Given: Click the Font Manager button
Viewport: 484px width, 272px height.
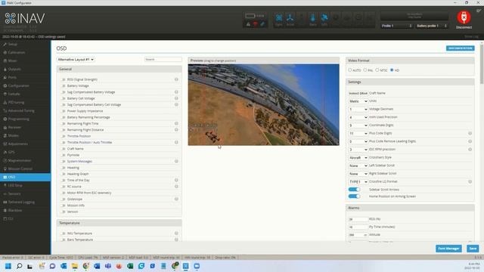Looking at the screenshot, I should coord(448,249).
